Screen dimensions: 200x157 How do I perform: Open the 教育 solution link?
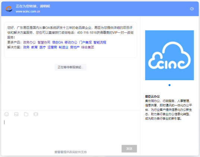(34, 47)
